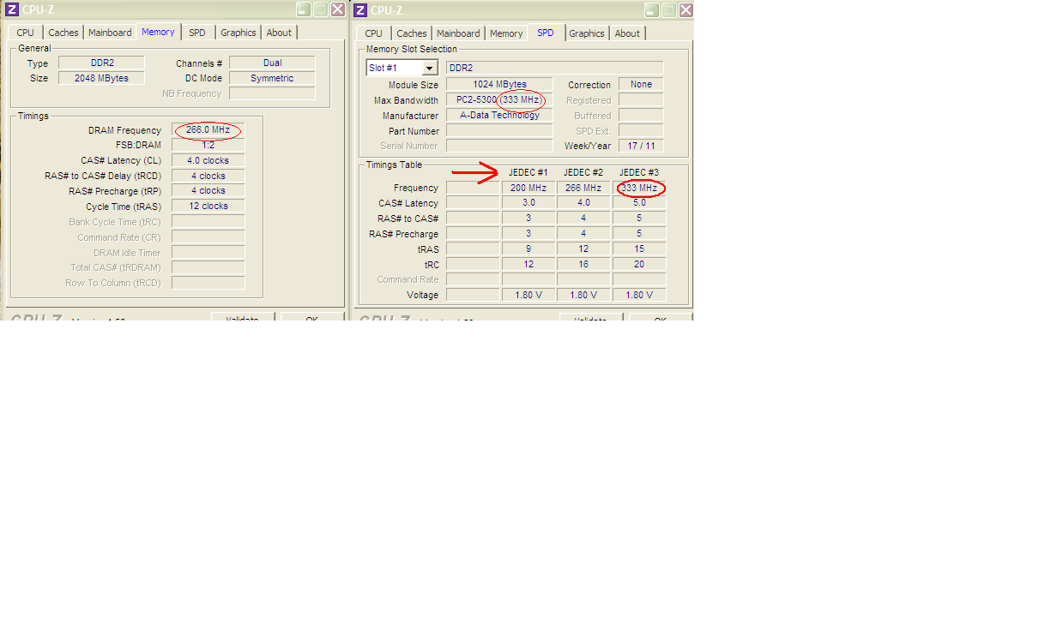Click the Correction value None

[x=641, y=85]
